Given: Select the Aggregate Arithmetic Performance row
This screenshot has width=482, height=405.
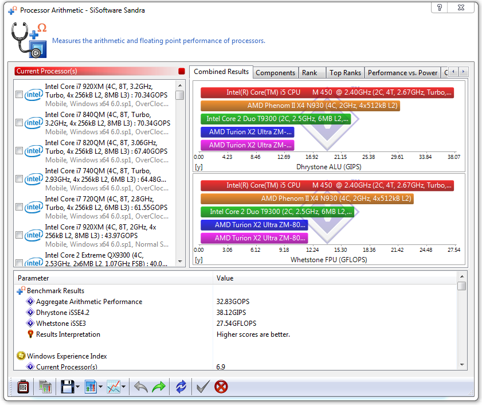Looking at the screenshot, I should coord(236,302).
